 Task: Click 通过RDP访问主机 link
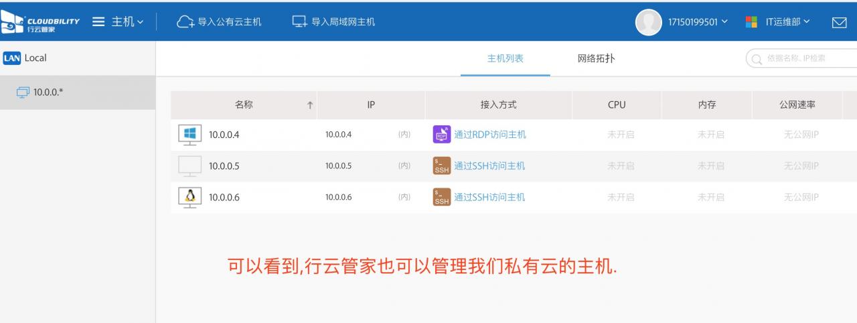490,134
